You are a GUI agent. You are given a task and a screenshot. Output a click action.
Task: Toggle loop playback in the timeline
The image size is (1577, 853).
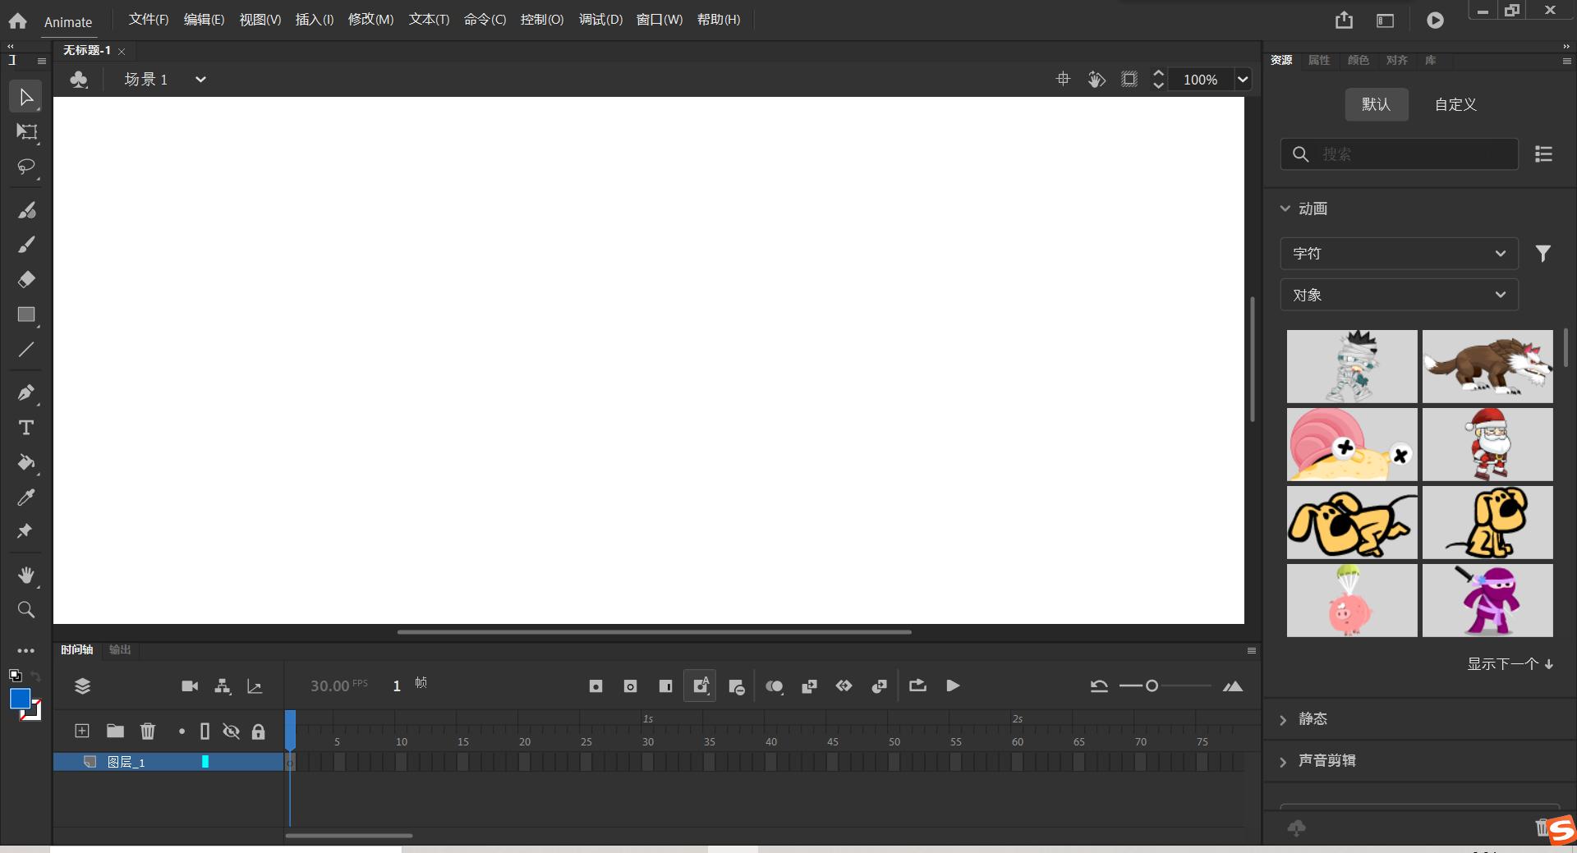click(917, 686)
